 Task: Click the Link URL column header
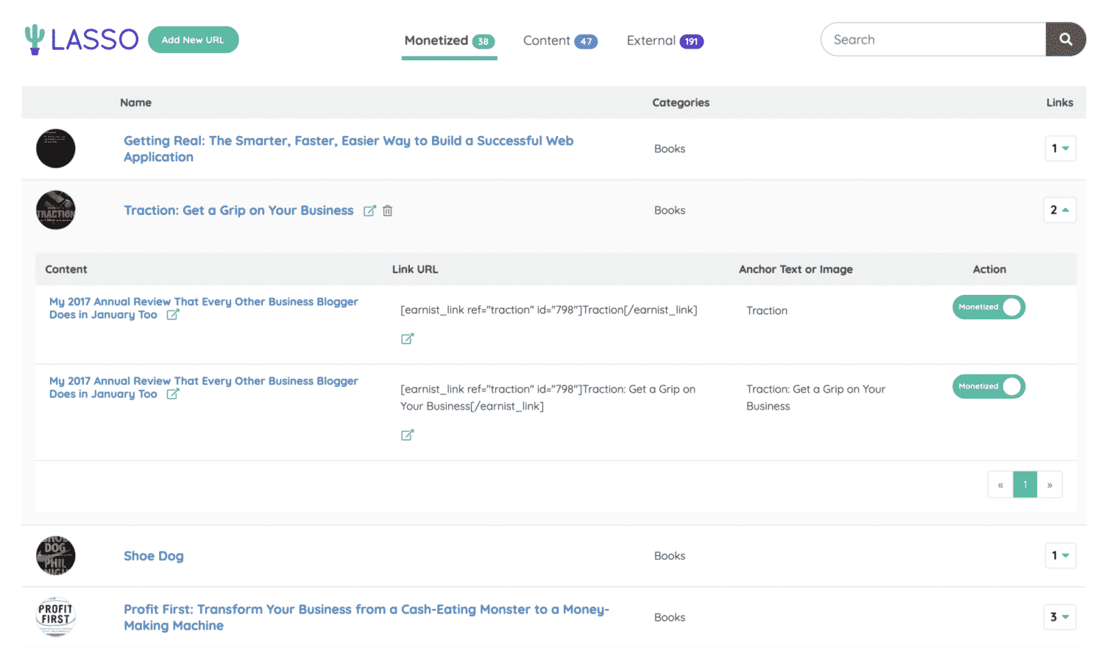point(415,269)
